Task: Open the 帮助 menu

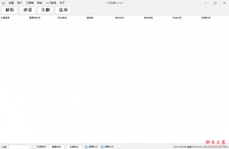Action: pos(40,3)
